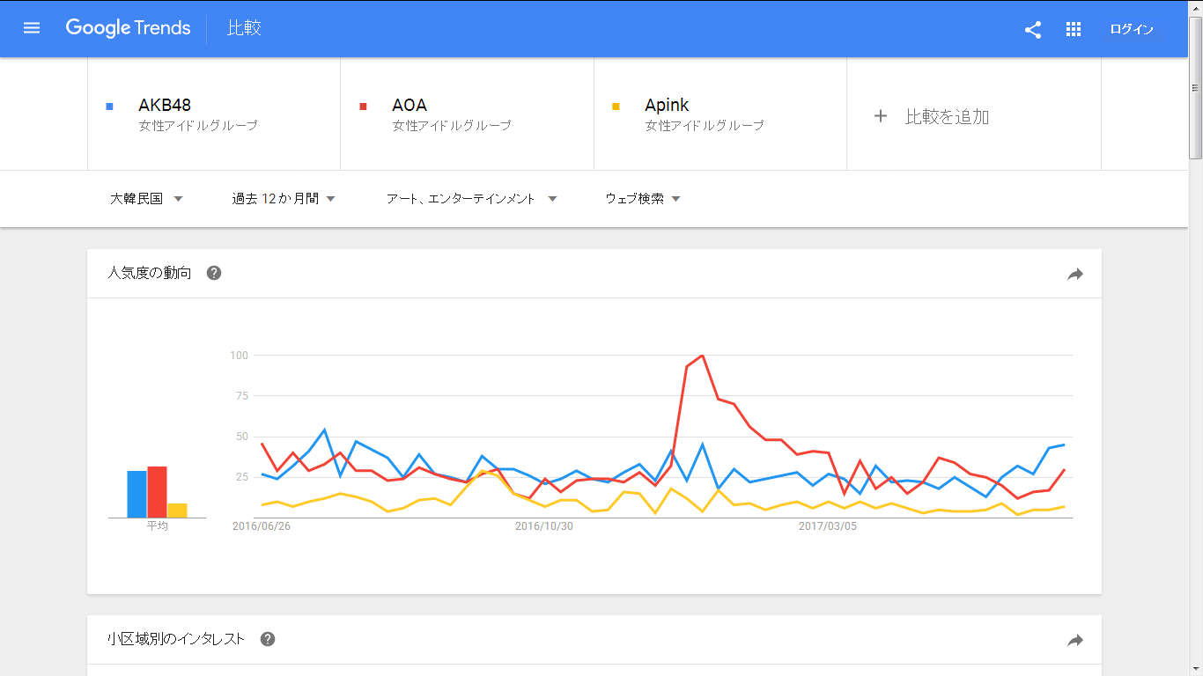Open the 大韓民国 region dropdown
Screen dimensions: 1203x676
pos(146,199)
